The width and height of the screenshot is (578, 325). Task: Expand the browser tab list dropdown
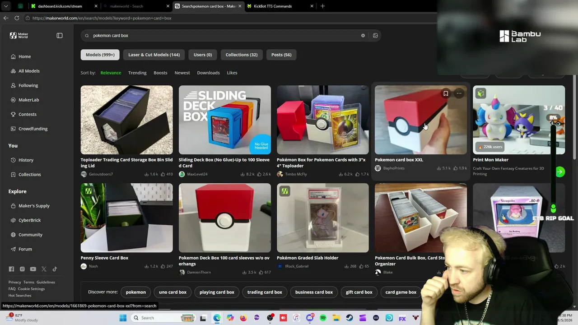click(6, 6)
